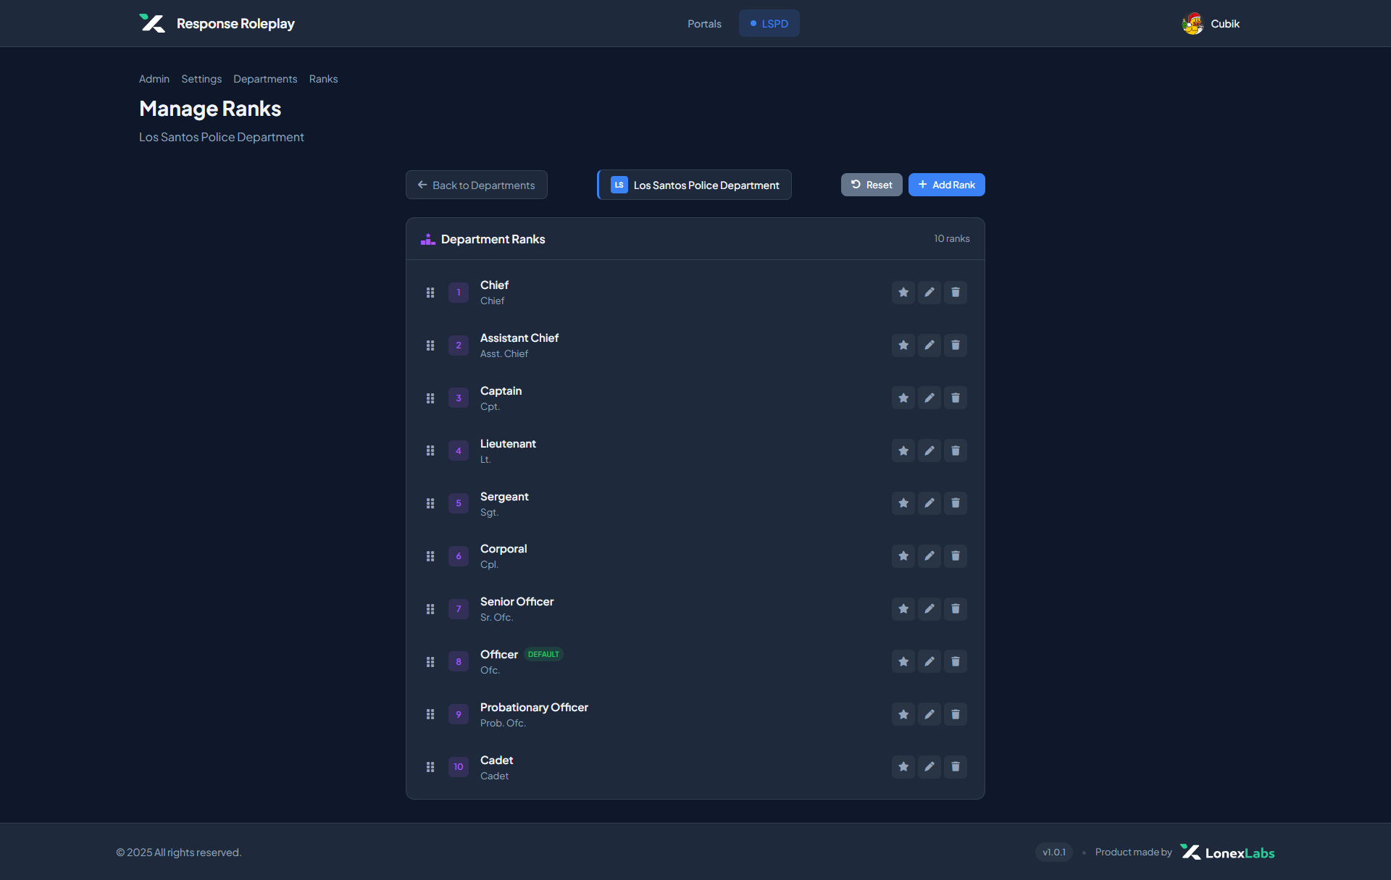Image resolution: width=1391 pixels, height=880 pixels.
Task: Open the LonexLabs footer link
Action: pos(1227,852)
